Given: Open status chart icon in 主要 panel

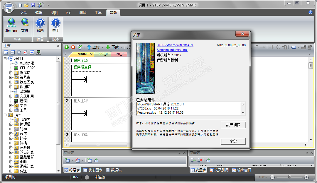Looking at the screenshot, I should coord(13,53).
